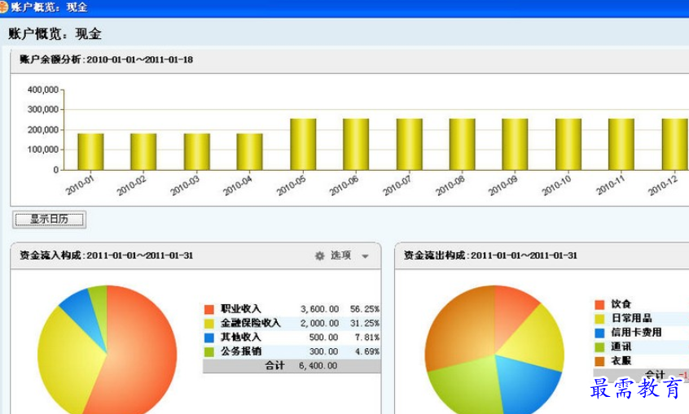Click the 公务报销 green legend marker
This screenshot has height=414, width=689.
click(208, 351)
